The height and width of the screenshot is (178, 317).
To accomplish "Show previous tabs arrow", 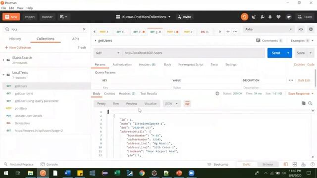I will [x=95, y=32].
